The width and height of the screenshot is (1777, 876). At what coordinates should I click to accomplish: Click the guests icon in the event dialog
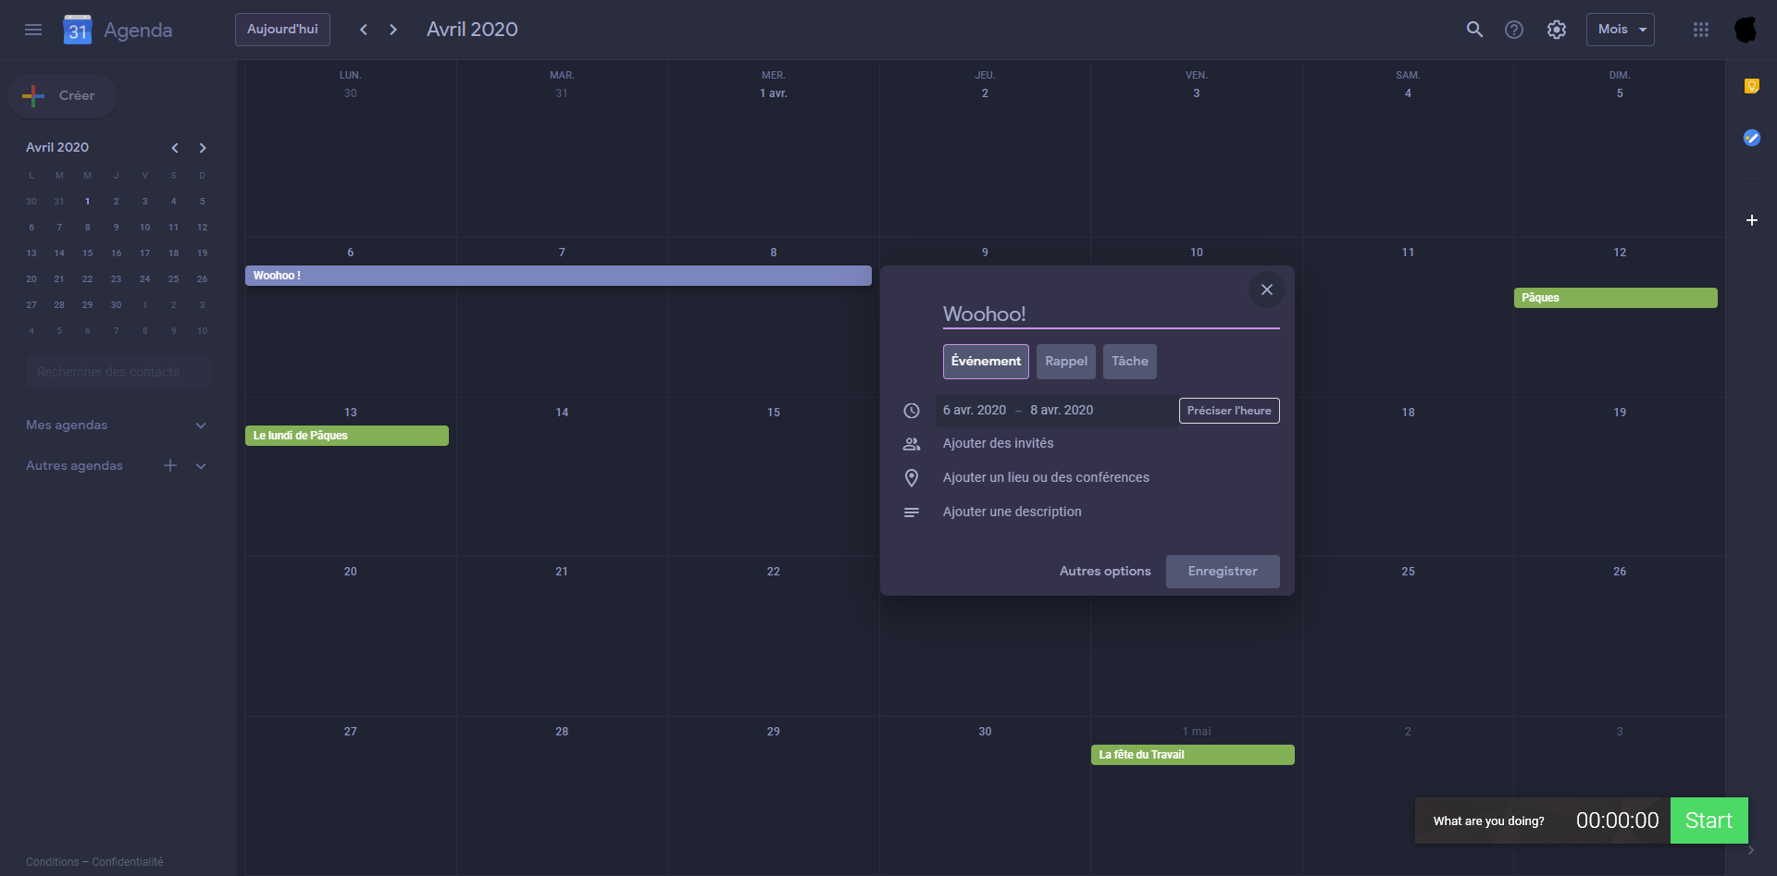[912, 444]
